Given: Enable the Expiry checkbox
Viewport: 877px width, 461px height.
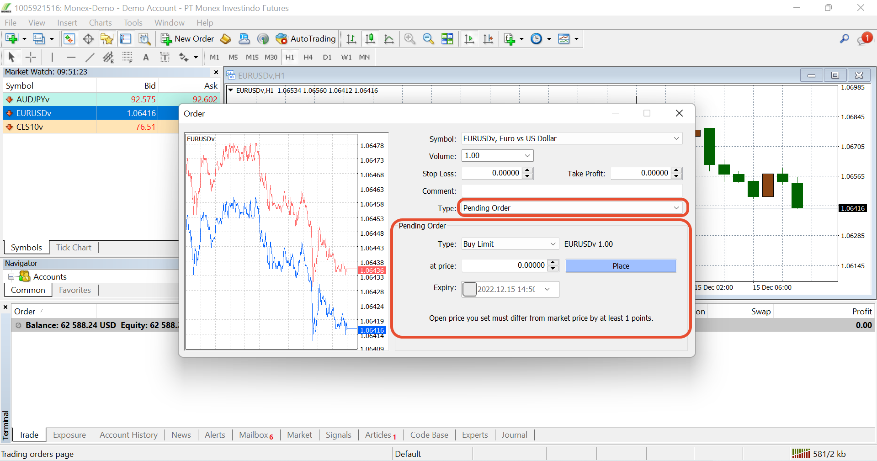Looking at the screenshot, I should [470, 289].
